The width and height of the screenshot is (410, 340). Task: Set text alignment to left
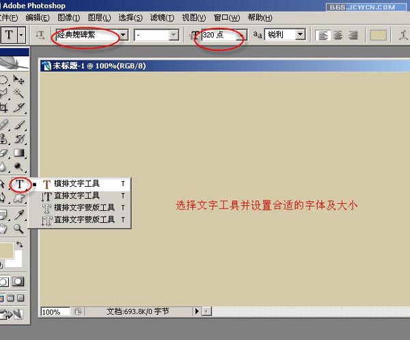(x=324, y=35)
